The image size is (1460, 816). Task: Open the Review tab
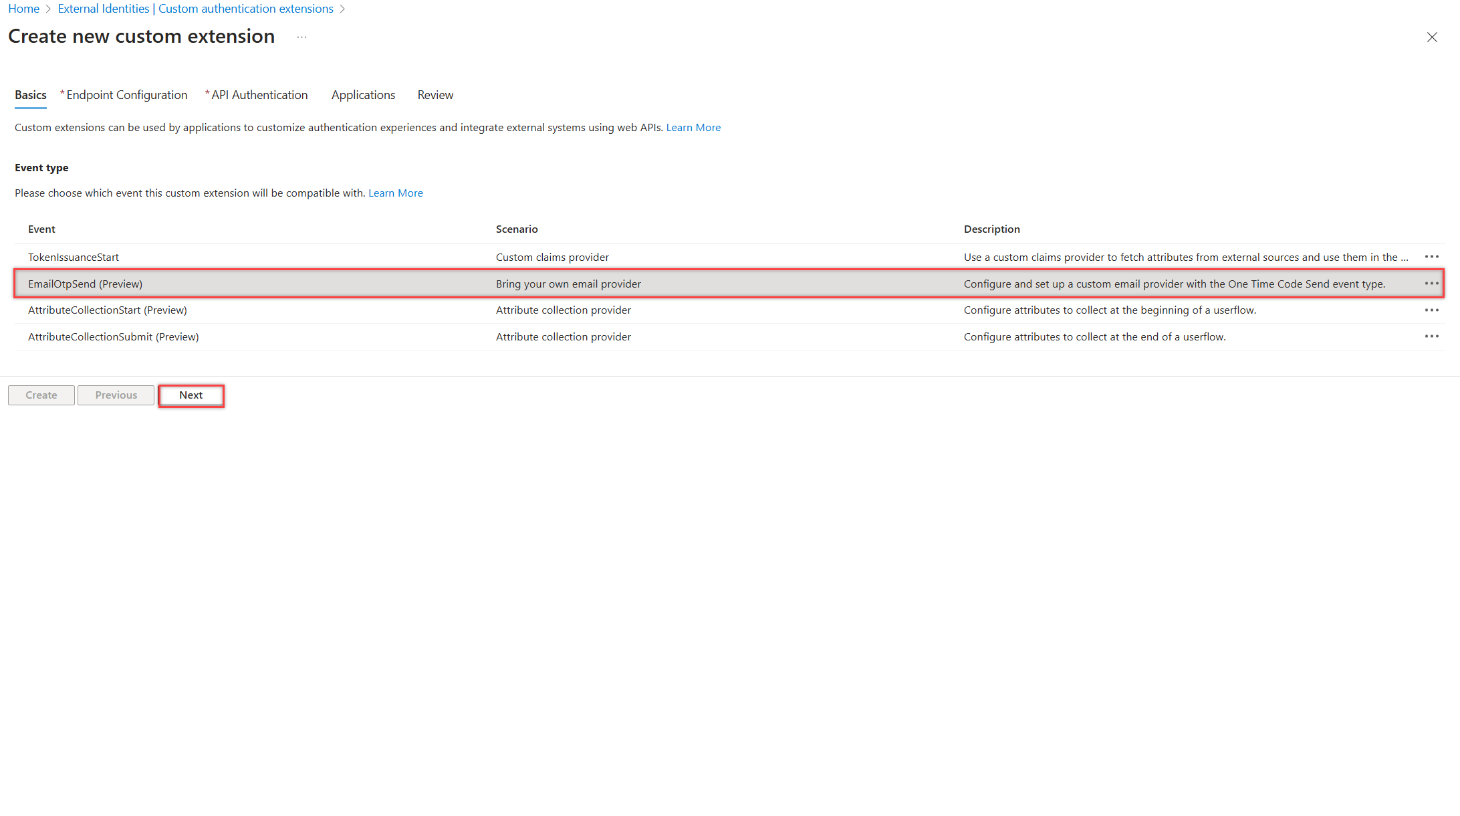click(x=435, y=95)
